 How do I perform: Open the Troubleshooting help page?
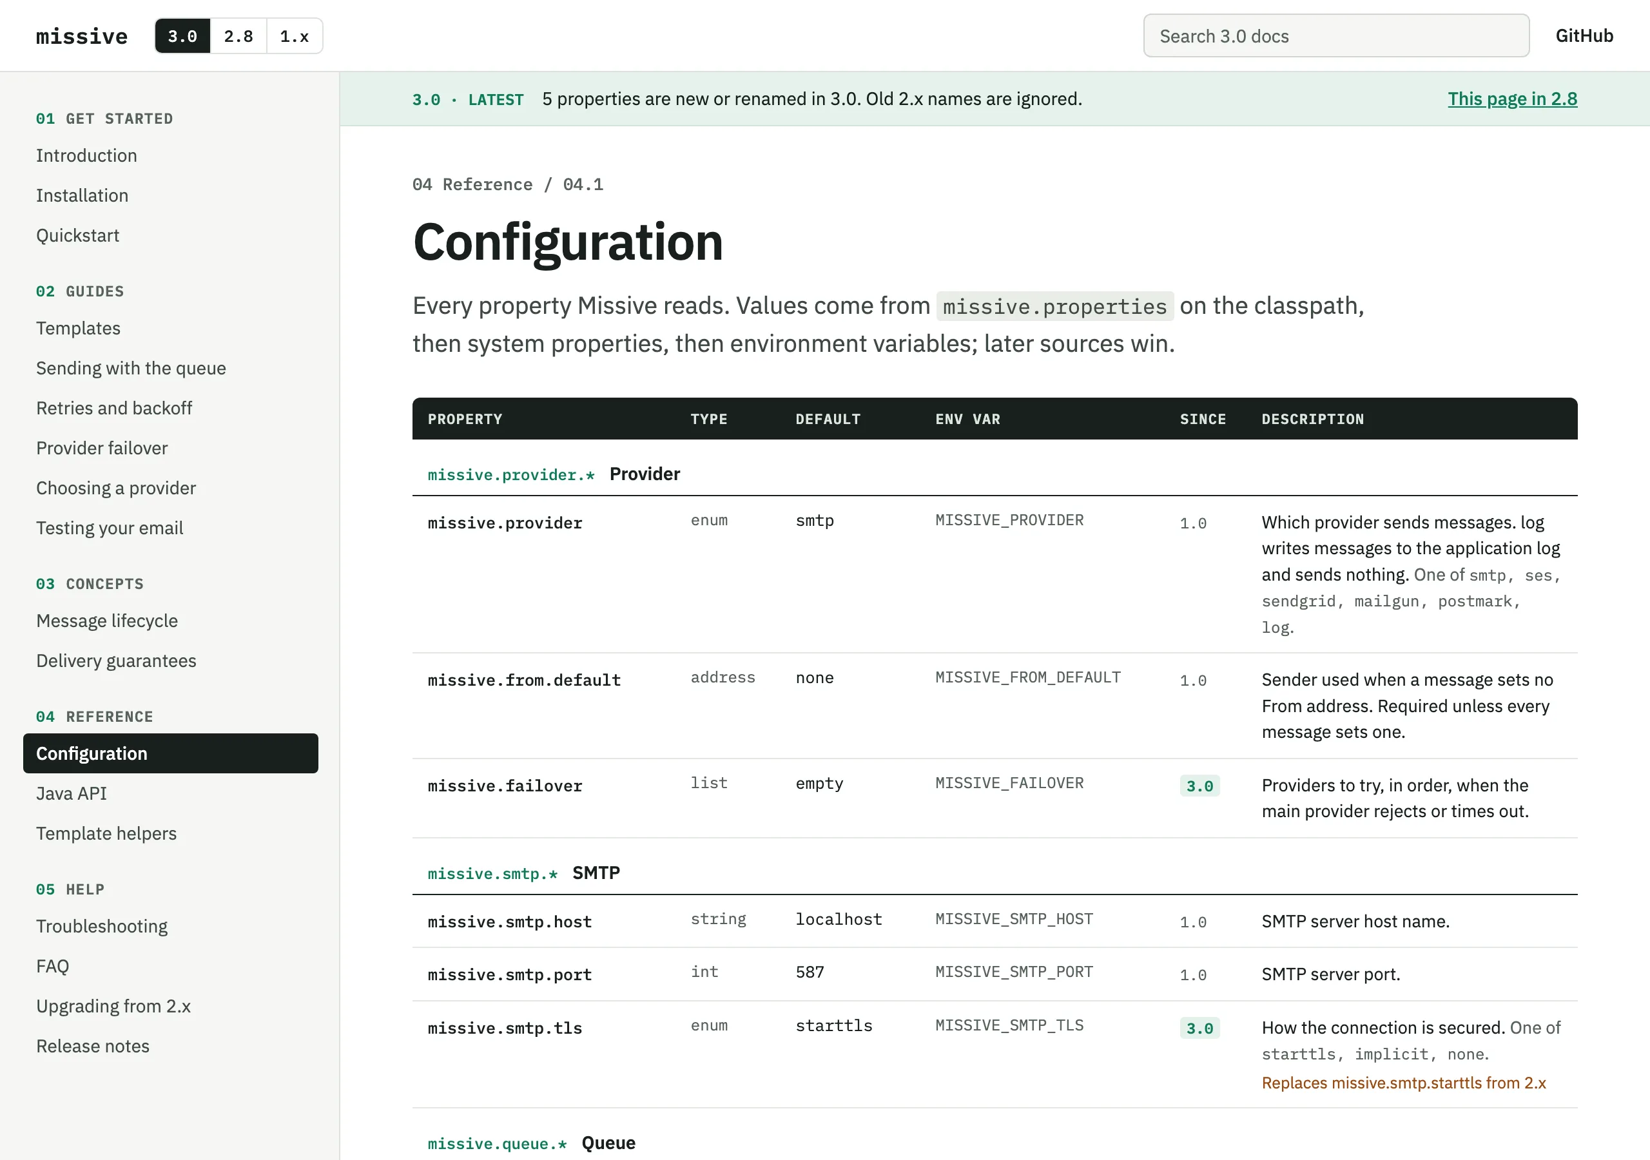pyautogui.click(x=102, y=925)
